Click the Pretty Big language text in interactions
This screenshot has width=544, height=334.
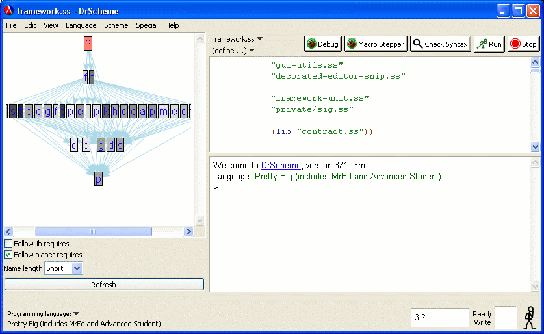pos(348,177)
